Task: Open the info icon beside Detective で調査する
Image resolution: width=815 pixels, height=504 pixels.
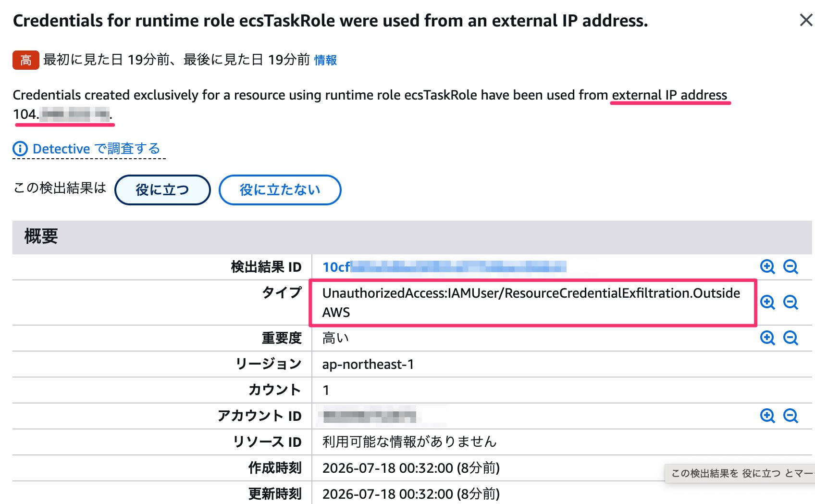Action: pyautogui.click(x=20, y=149)
